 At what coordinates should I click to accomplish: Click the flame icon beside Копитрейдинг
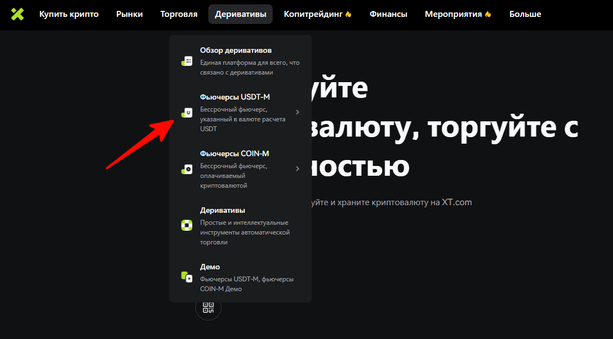[348, 15]
